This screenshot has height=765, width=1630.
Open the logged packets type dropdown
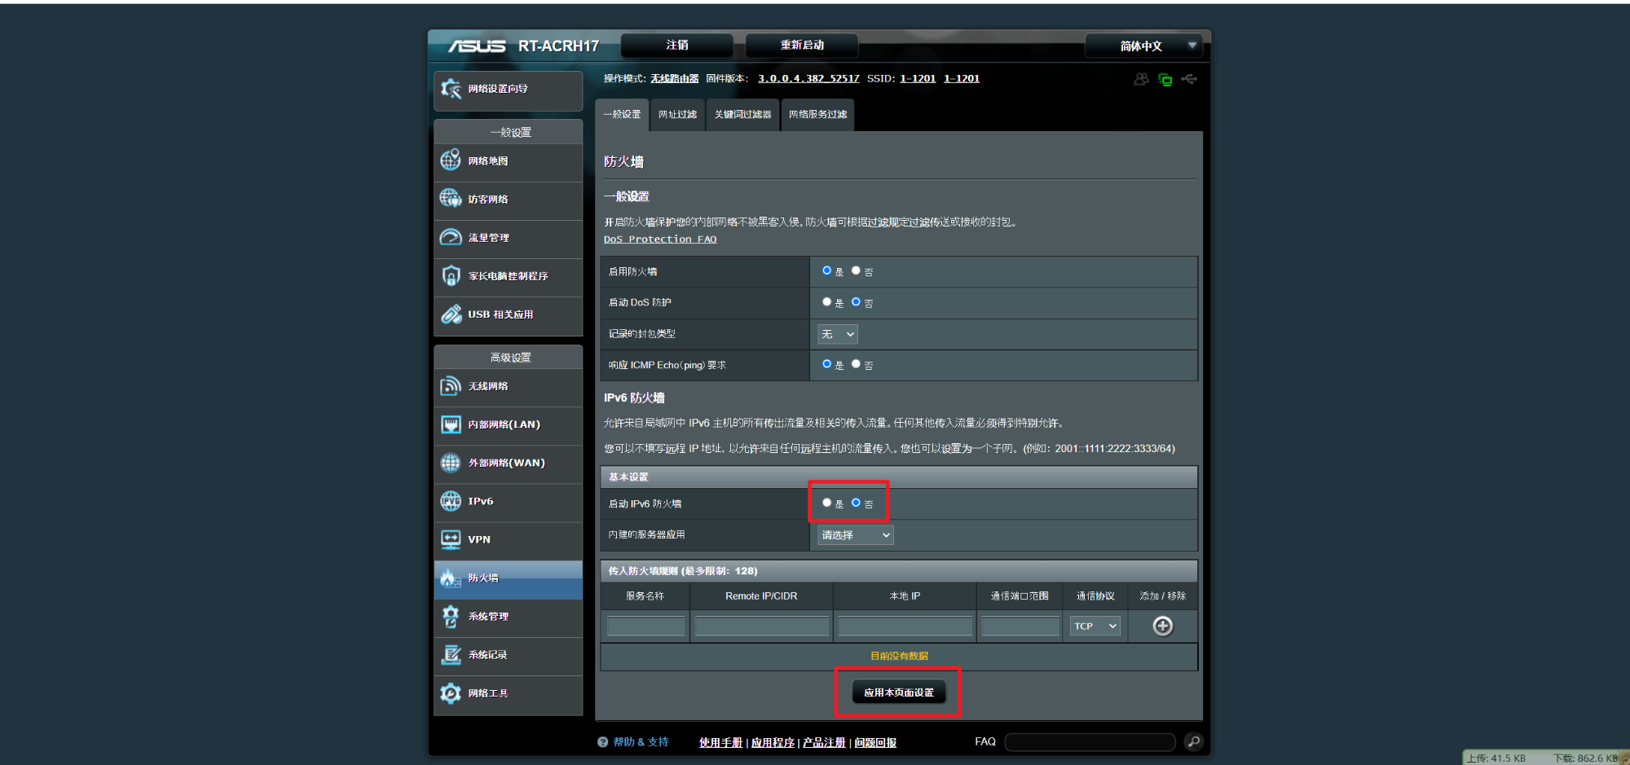click(x=838, y=334)
